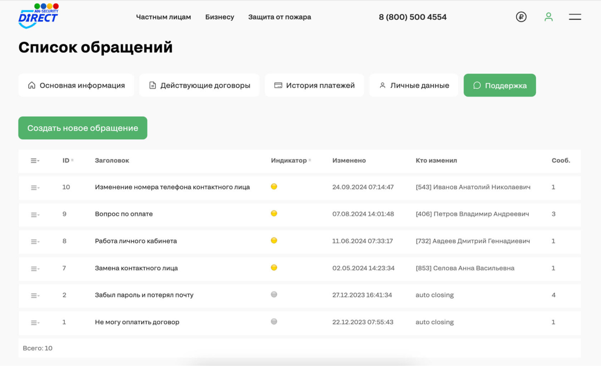Open row menu for request ID 10
Viewport: 601px width, 366px height.
click(x=35, y=188)
